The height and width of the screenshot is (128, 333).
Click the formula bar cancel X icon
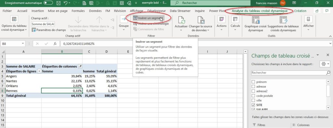click(38, 43)
